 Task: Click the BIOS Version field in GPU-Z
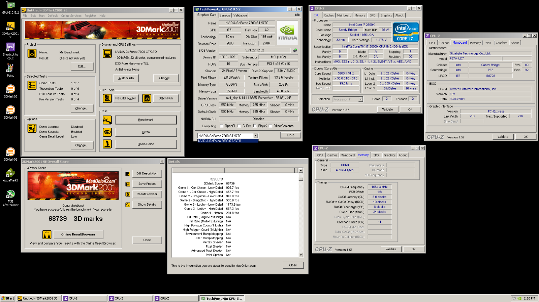coord(255,50)
